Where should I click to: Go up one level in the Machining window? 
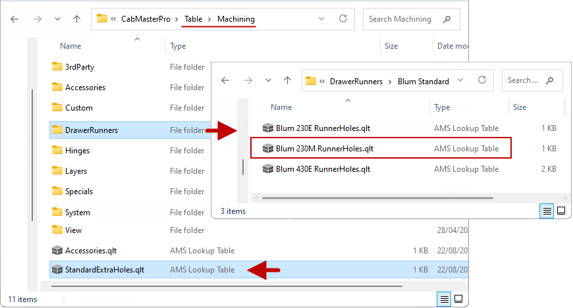tap(77, 19)
